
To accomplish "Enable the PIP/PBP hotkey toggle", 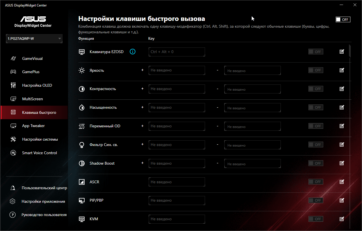I will click(x=316, y=201).
